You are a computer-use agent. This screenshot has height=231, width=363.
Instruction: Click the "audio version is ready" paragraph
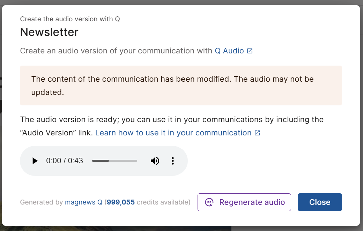click(172, 120)
